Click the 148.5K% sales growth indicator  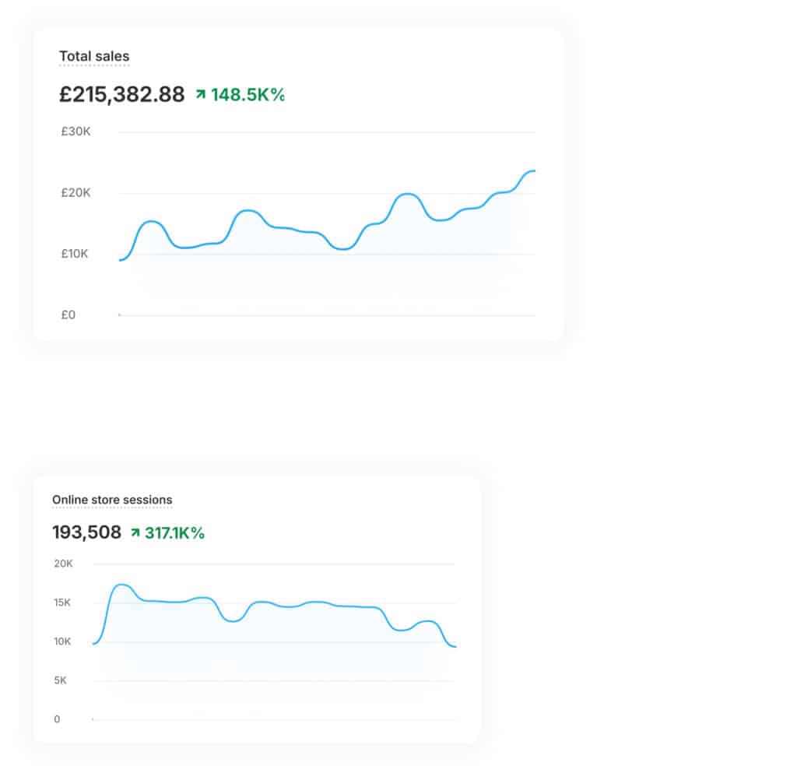[x=248, y=94]
